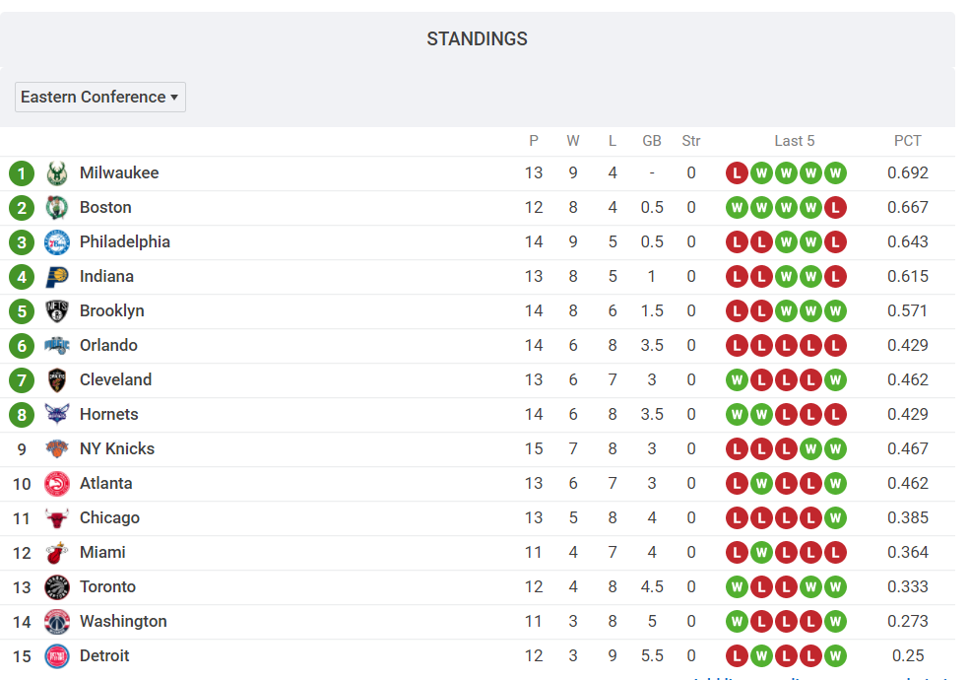The height and width of the screenshot is (680, 969).
Task: Click rank 1 green position badge
Action: 22,173
